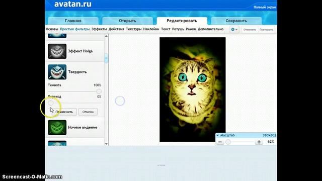Viewport: 322px width, 181px height.
Task: Click the Отмена button
Action: click(88, 112)
